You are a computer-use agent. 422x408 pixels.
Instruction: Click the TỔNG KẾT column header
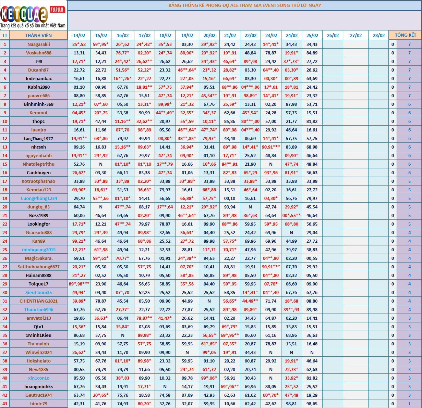[x=405, y=35]
